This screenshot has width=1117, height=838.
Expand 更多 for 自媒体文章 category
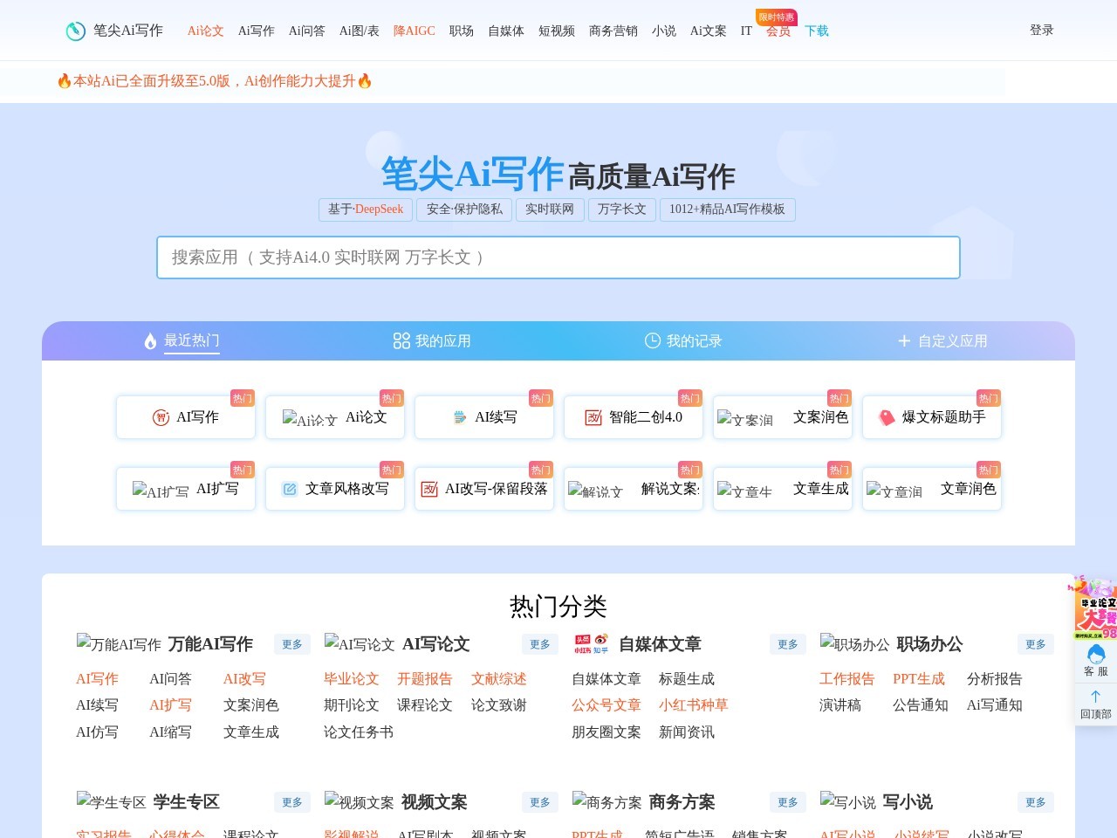(x=788, y=644)
